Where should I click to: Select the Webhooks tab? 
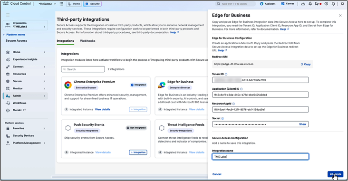coord(87,41)
